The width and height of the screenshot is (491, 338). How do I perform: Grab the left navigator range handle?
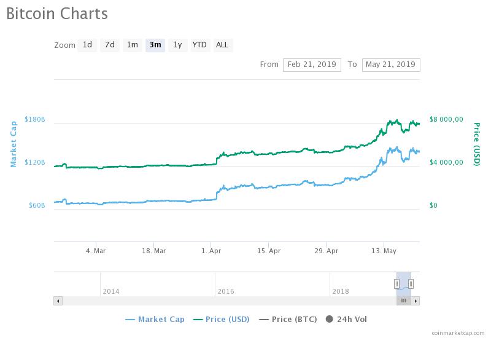pos(396,284)
